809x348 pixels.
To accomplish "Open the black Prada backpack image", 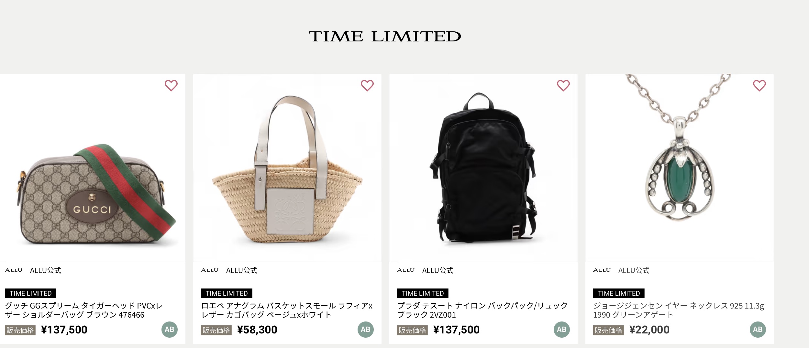I will pos(483,168).
